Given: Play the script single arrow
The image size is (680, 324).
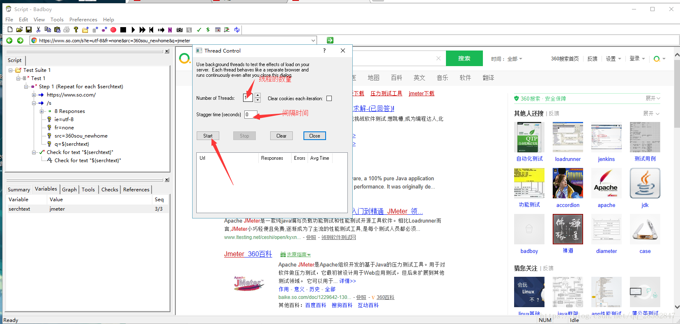Looking at the screenshot, I should pyautogui.click(x=133, y=30).
